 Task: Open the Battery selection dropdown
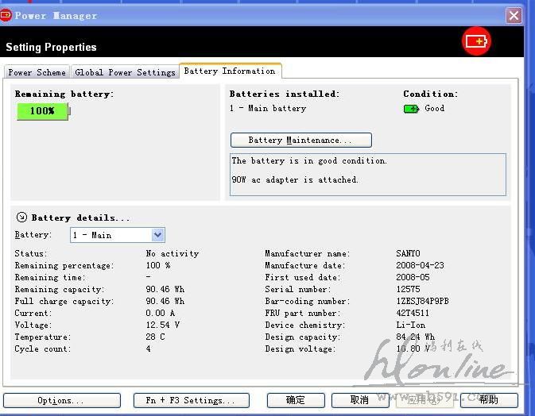tap(157, 235)
